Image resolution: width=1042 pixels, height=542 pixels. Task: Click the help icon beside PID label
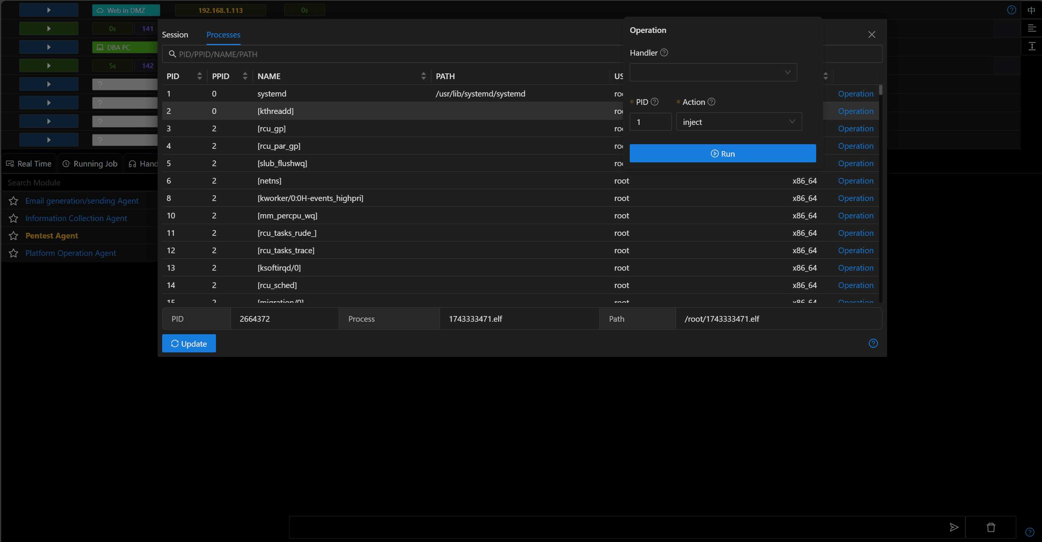(654, 102)
